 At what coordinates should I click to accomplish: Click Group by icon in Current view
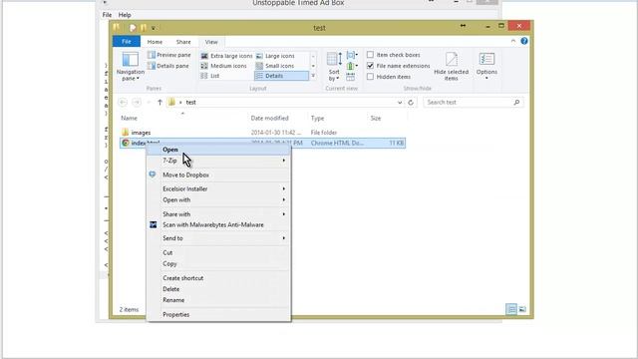point(352,55)
